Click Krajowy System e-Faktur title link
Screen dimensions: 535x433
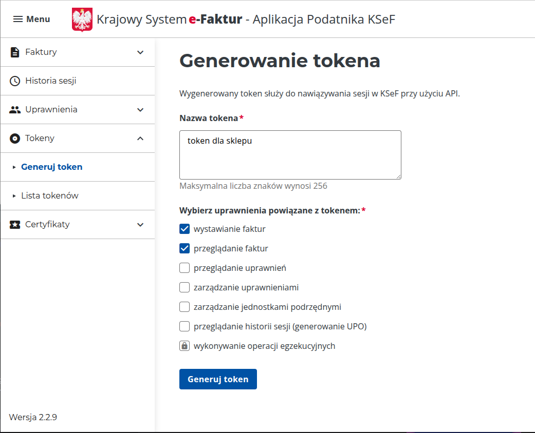click(x=246, y=19)
